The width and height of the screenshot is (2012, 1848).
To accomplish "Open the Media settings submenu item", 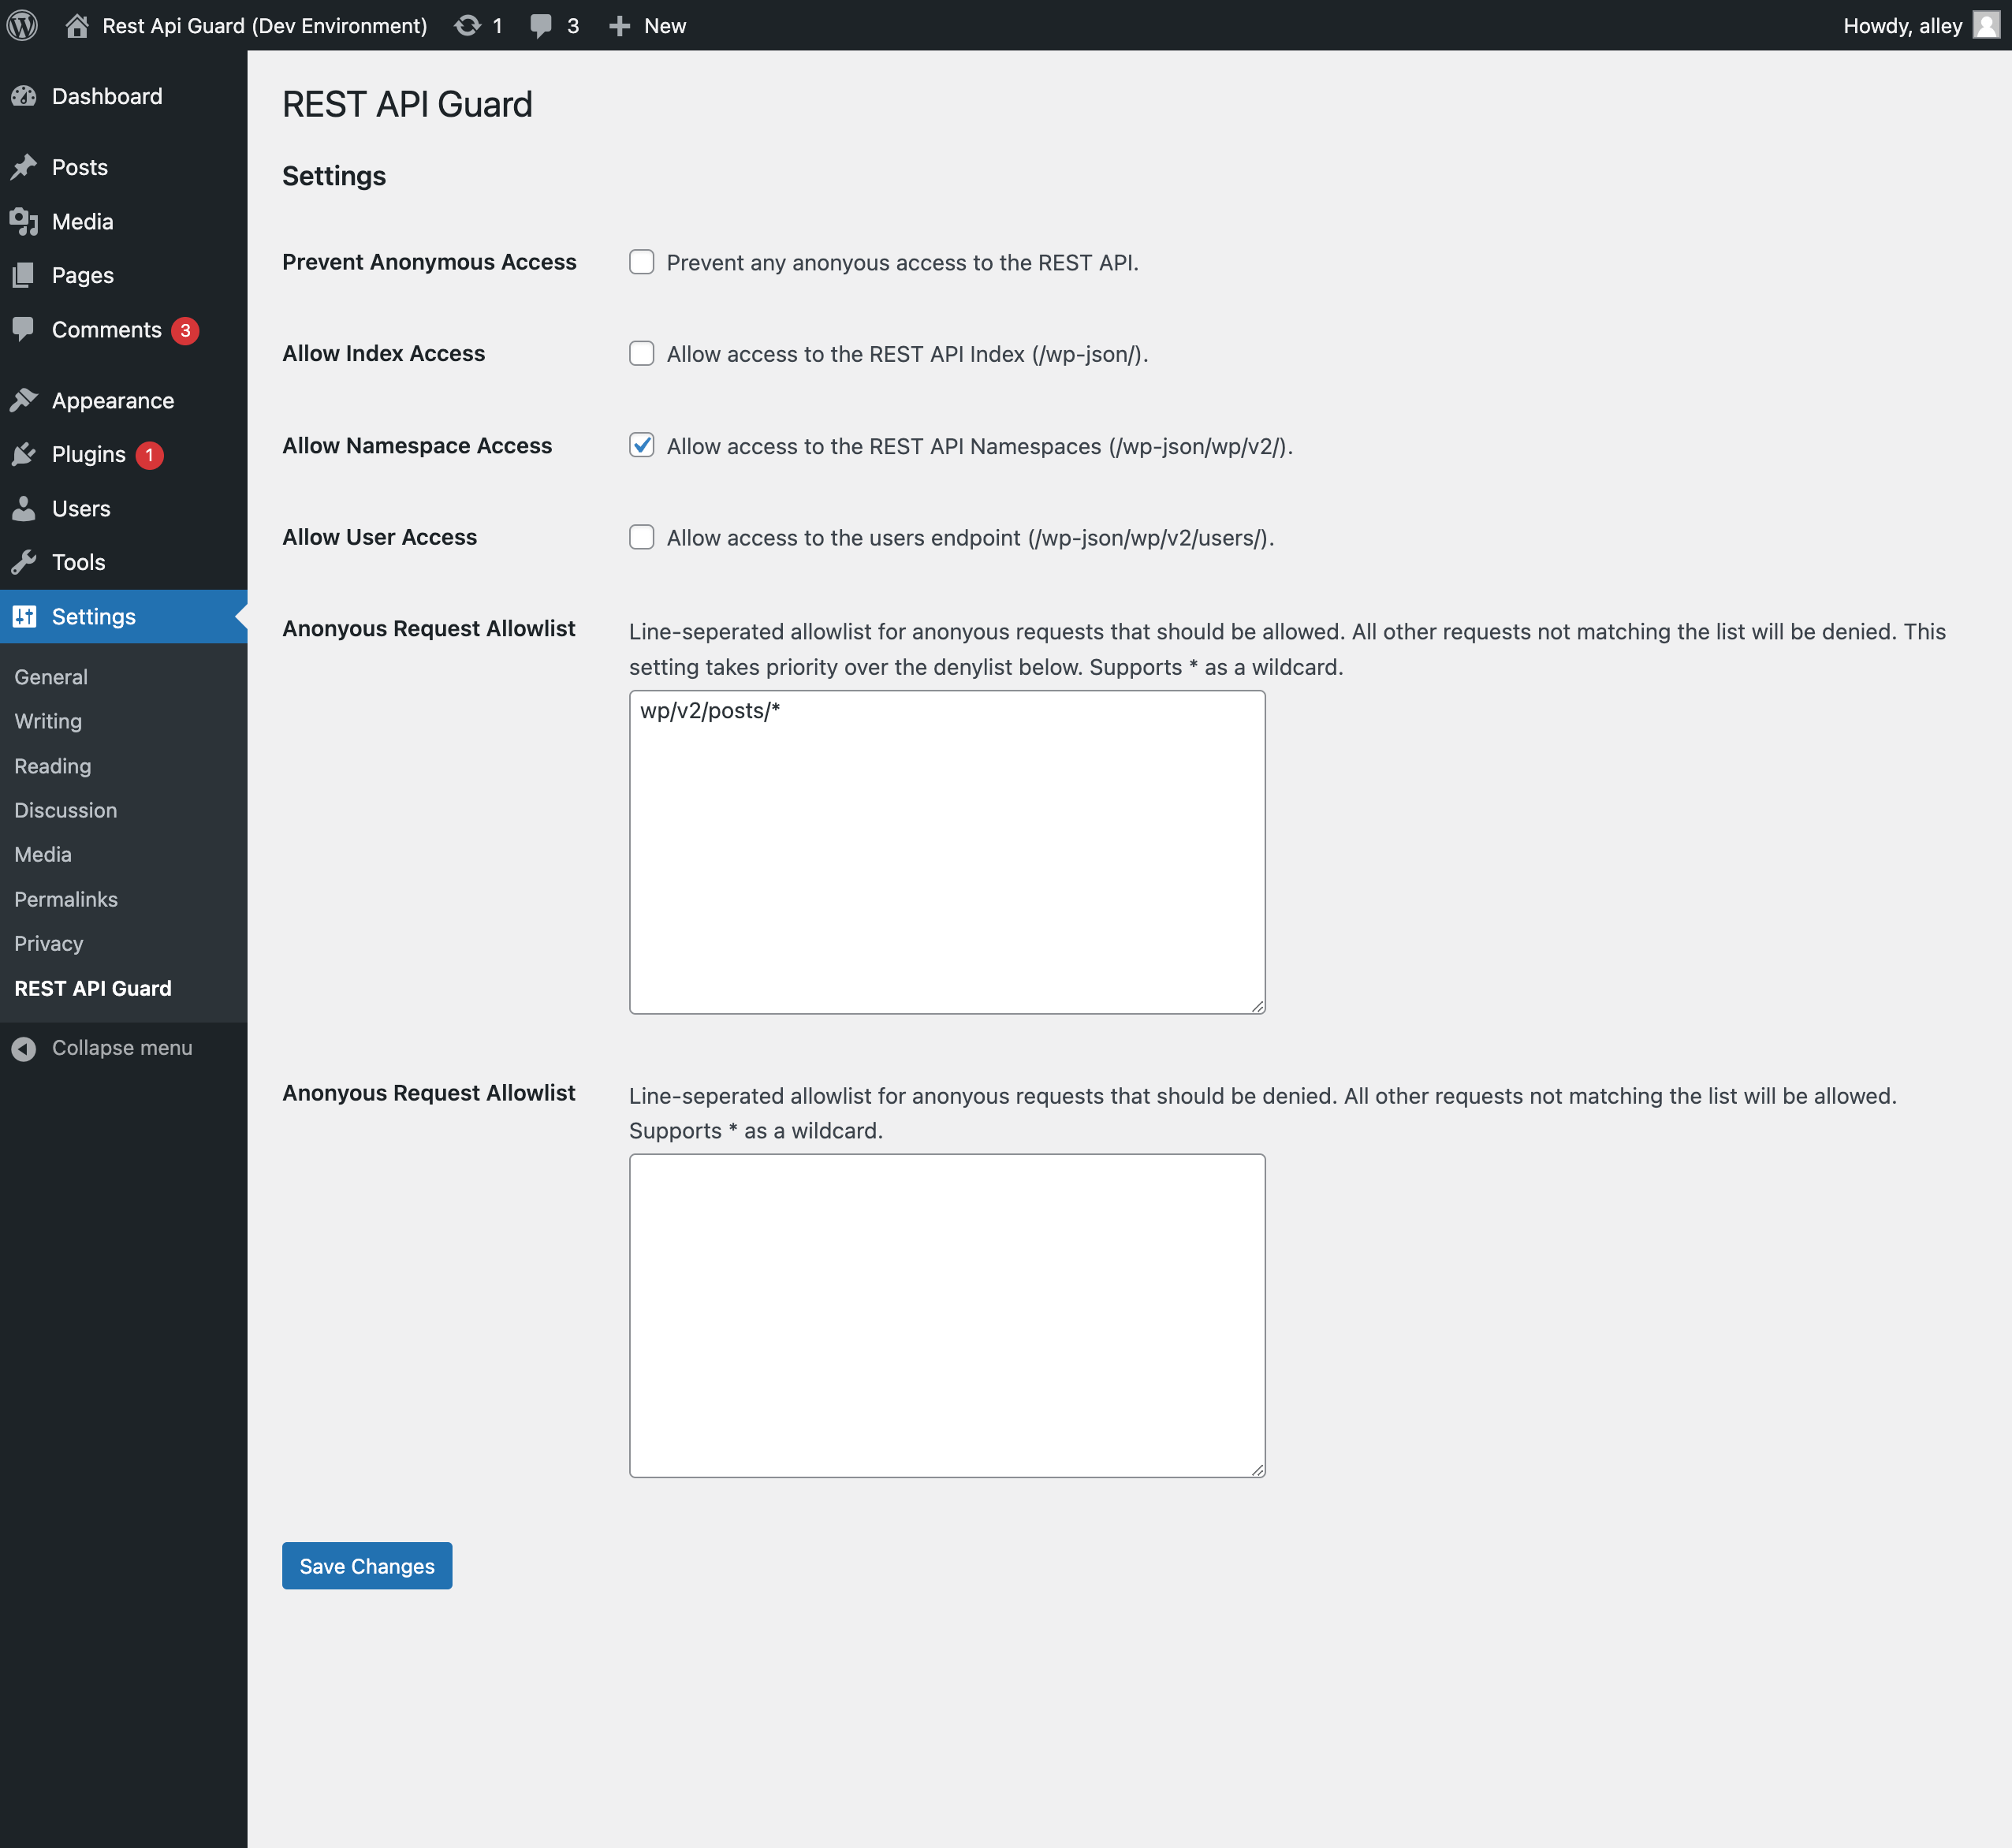I will click(x=43, y=854).
